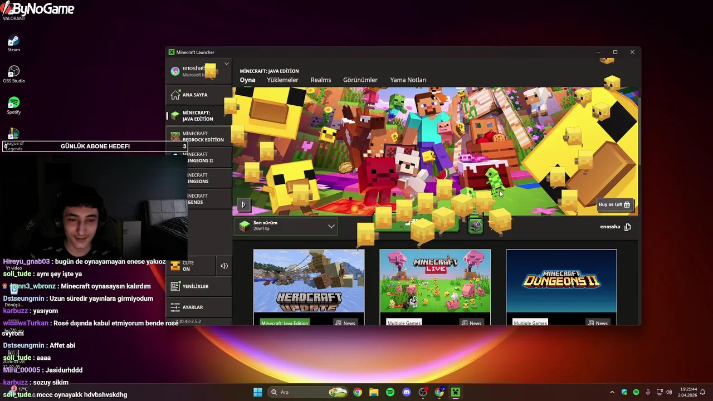Switch to the Yama Notları tab
This screenshot has height=401, width=713.
coord(408,80)
